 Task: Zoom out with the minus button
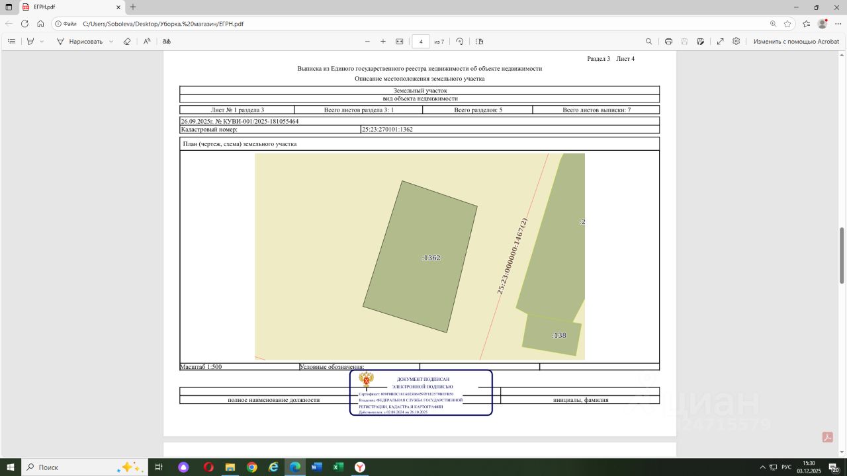[x=367, y=41]
